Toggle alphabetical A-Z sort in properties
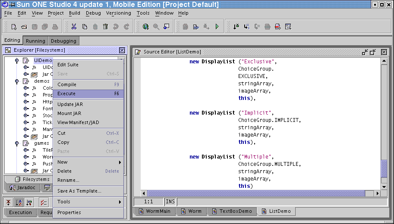The height and width of the screenshot is (224, 394). coord(19,202)
